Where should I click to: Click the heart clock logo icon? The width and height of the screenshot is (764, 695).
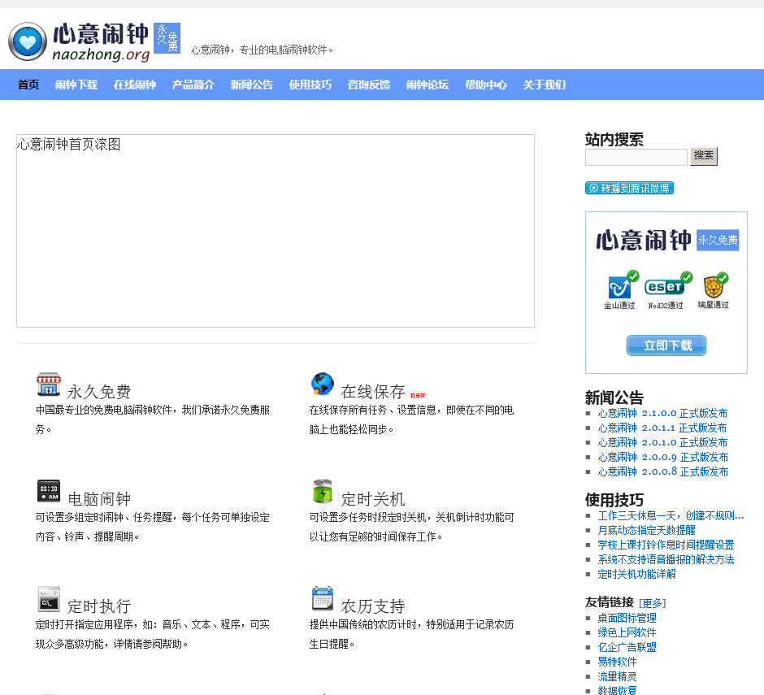[x=28, y=41]
